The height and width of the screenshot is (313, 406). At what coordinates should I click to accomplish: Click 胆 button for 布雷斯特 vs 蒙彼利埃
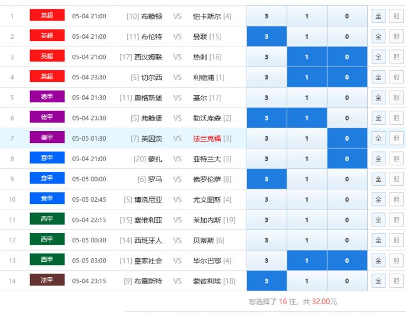(396, 281)
